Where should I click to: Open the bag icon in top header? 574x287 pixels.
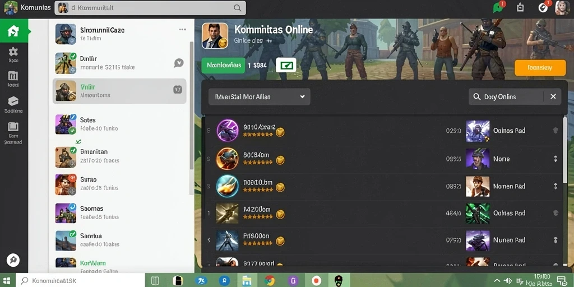(x=520, y=8)
